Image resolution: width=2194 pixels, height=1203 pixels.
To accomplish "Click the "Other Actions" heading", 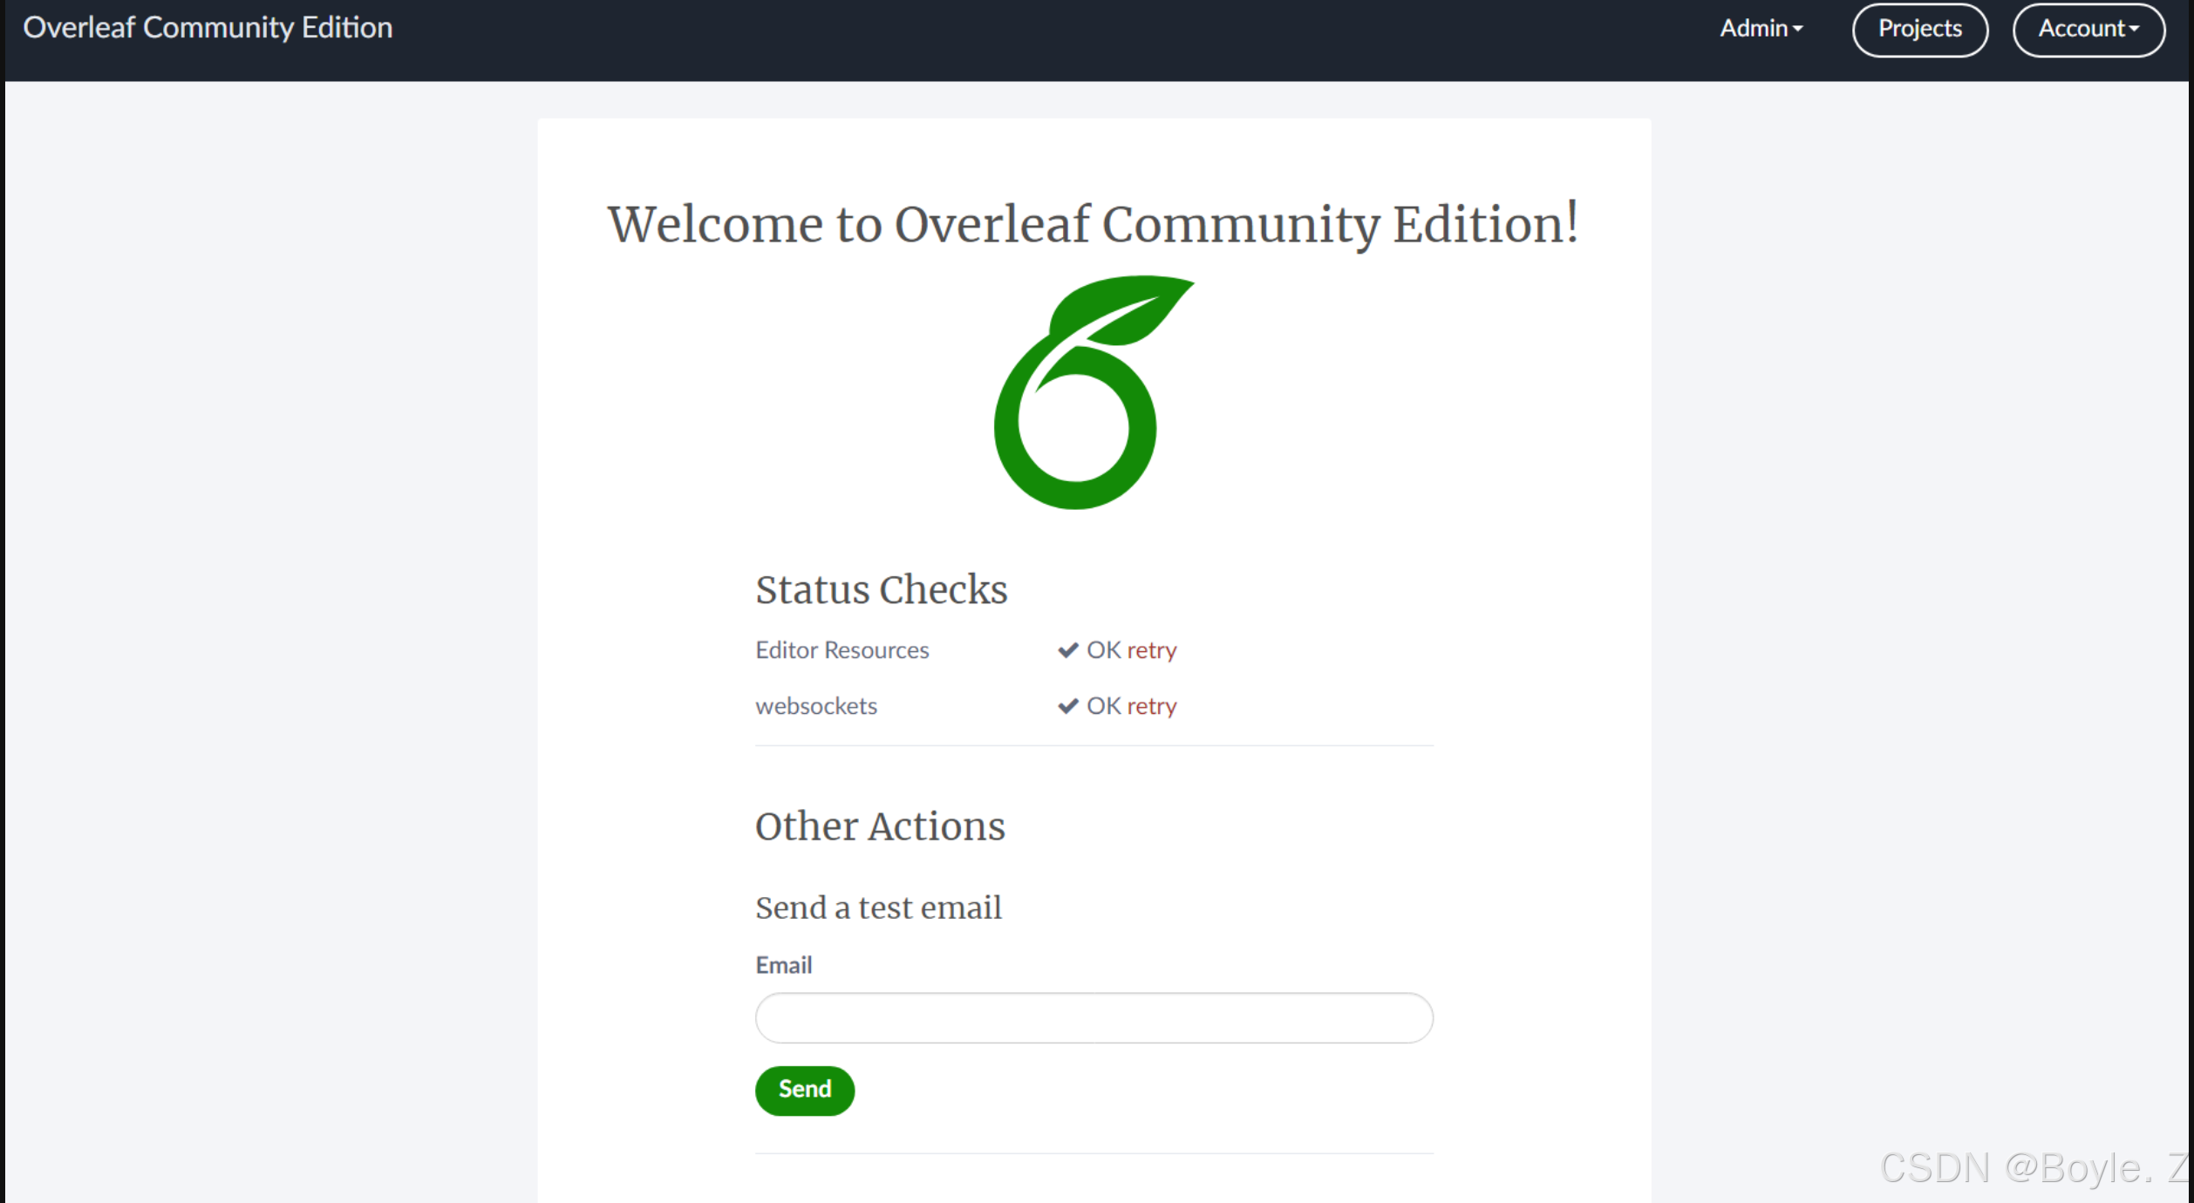I will point(880,826).
